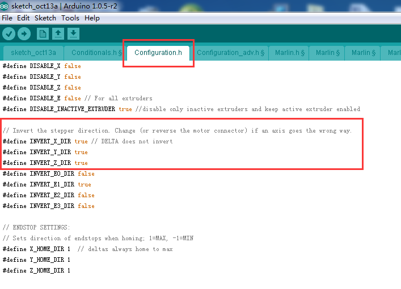Viewport: 401px width, 289px height.
Task: Click 'false' on the DISABLE_E line
Action: pos(73,99)
